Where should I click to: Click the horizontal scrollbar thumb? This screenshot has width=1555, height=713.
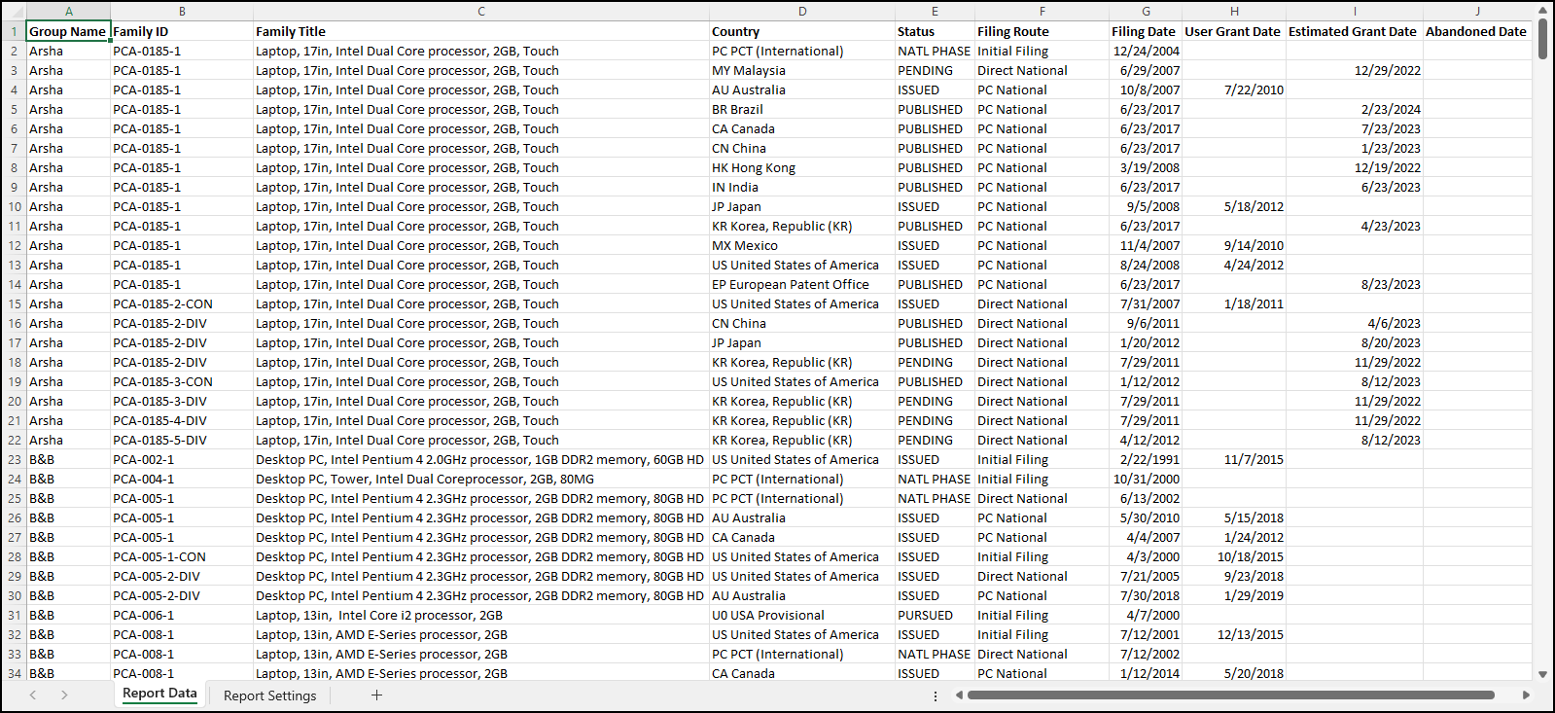[1230, 695]
